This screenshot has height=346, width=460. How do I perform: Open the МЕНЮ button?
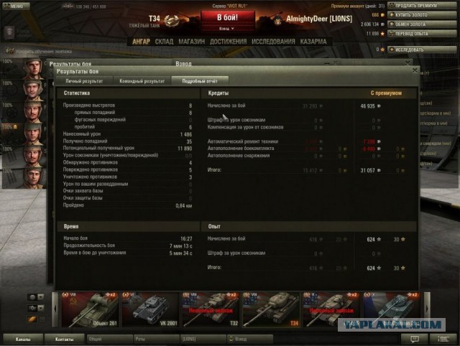point(16,6)
